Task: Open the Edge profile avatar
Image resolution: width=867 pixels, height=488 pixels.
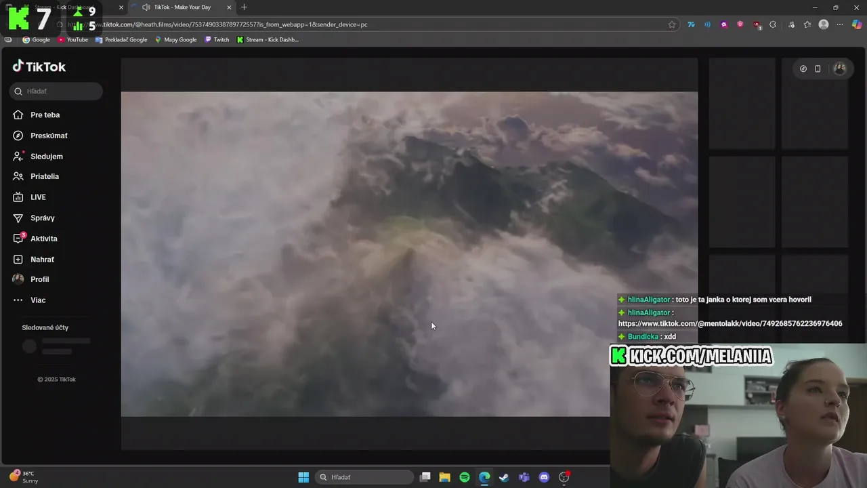Action: click(824, 24)
